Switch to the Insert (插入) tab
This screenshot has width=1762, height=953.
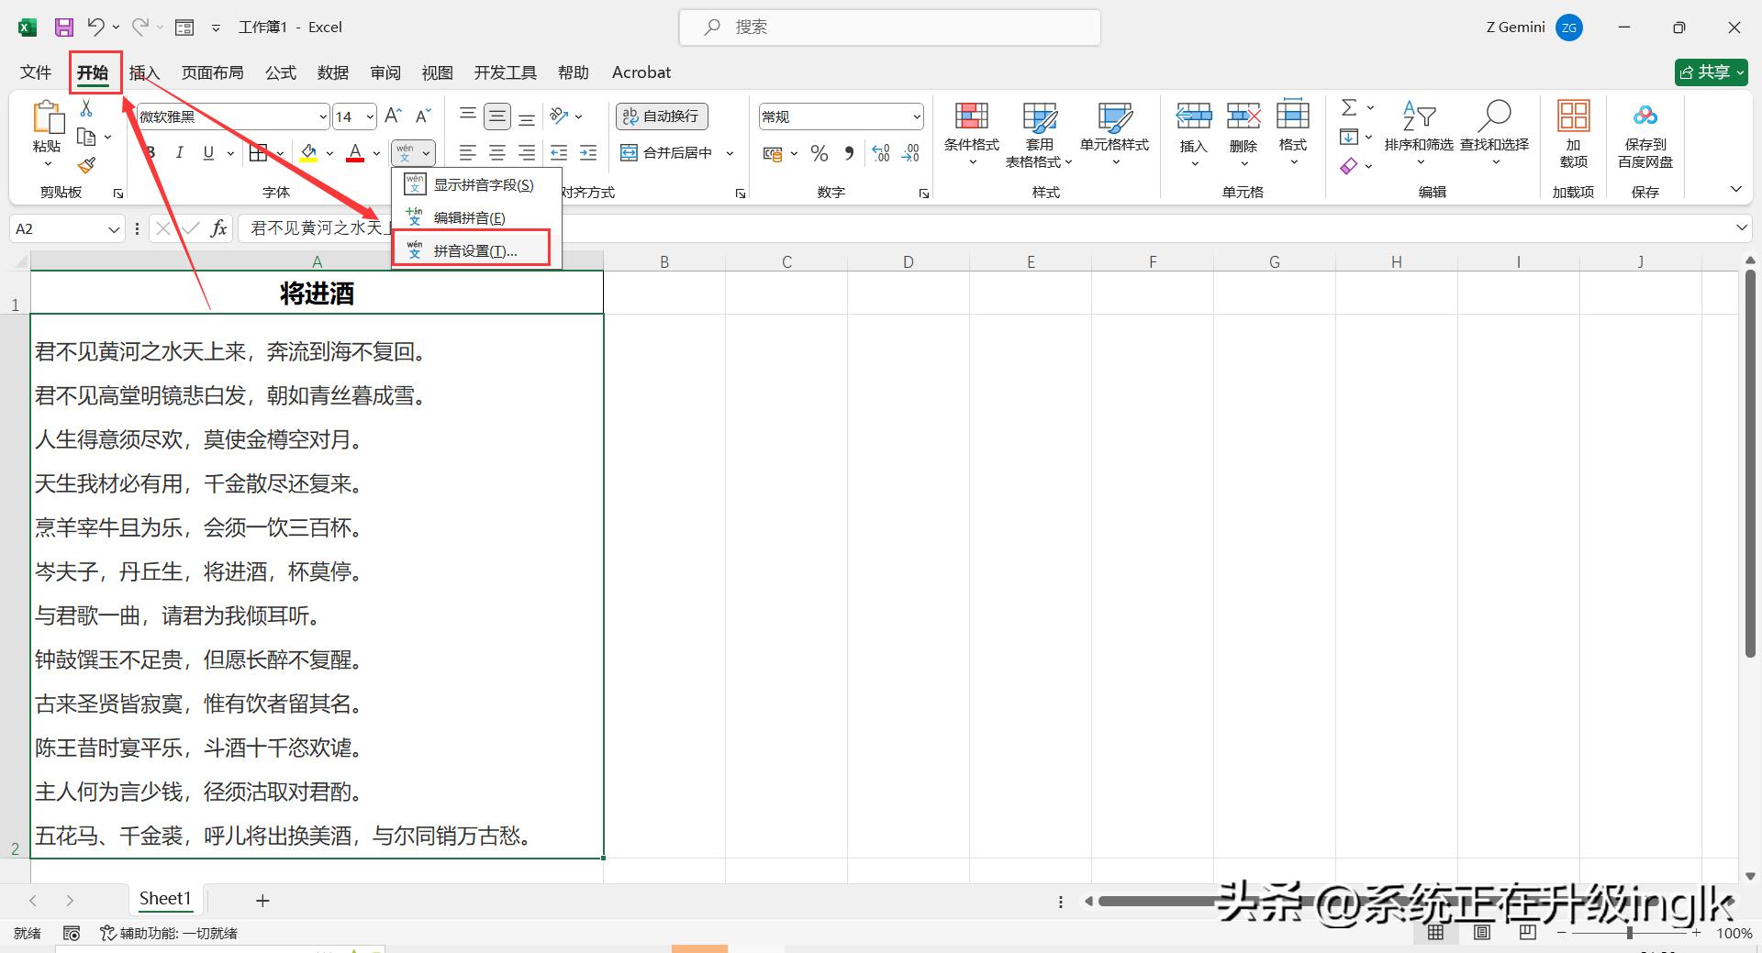pos(144,72)
